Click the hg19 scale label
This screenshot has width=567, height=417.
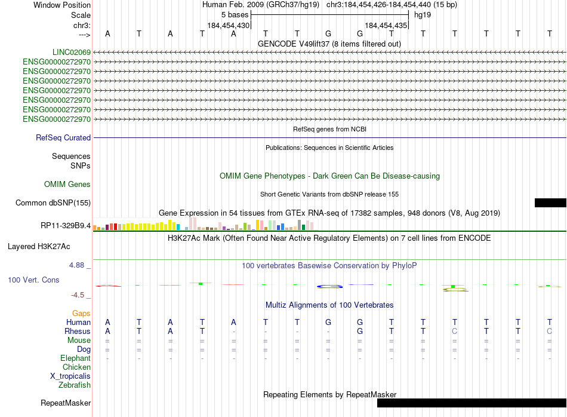point(423,15)
